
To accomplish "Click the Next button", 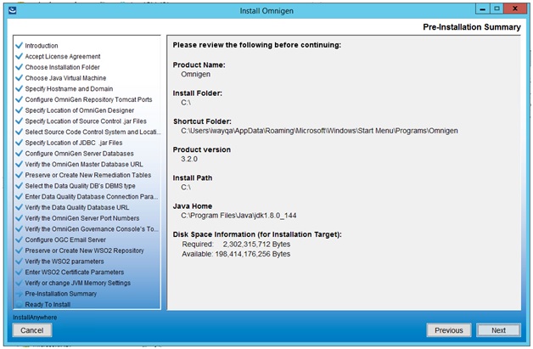I will 498,330.
